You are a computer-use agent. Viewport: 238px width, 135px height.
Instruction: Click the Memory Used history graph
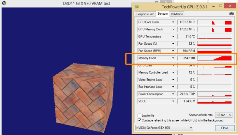(x=215, y=58)
